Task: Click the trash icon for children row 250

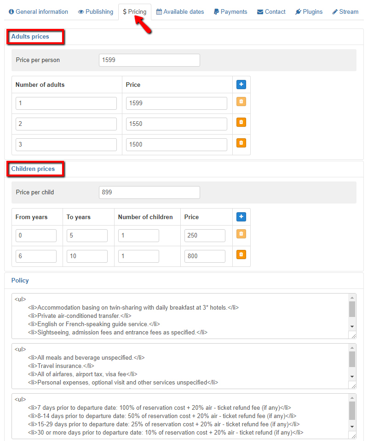Action: tap(241, 234)
